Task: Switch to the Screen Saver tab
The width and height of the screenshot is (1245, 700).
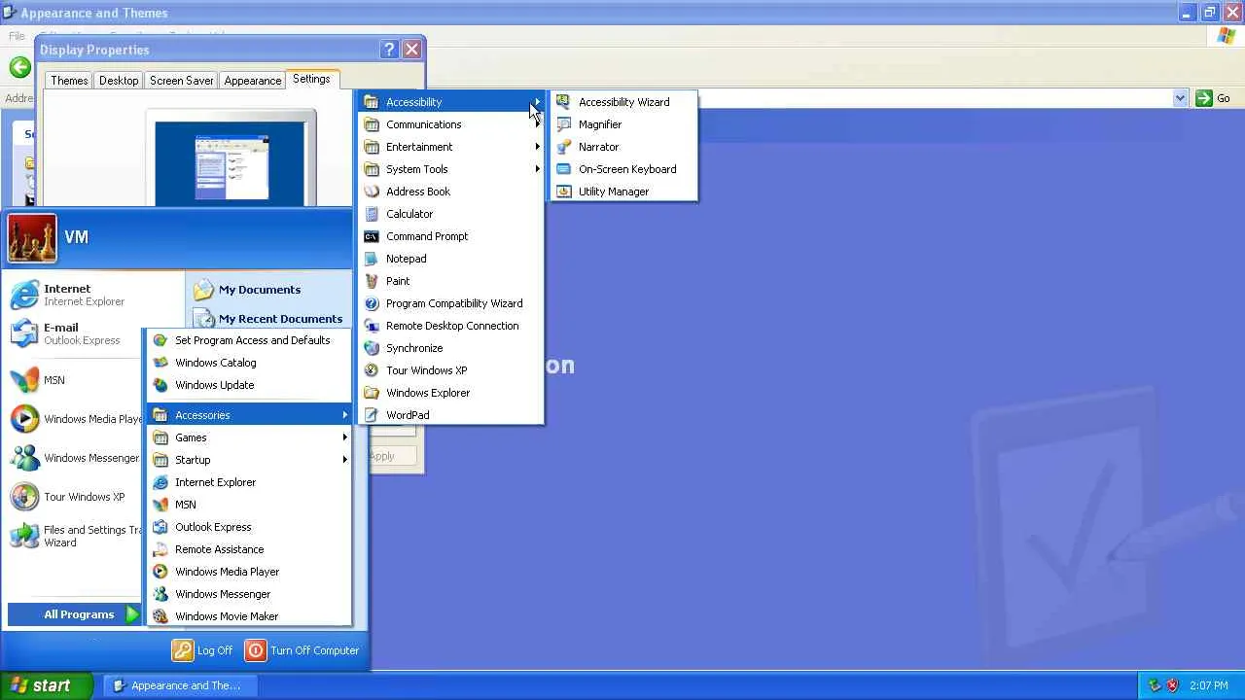Action: (x=182, y=81)
